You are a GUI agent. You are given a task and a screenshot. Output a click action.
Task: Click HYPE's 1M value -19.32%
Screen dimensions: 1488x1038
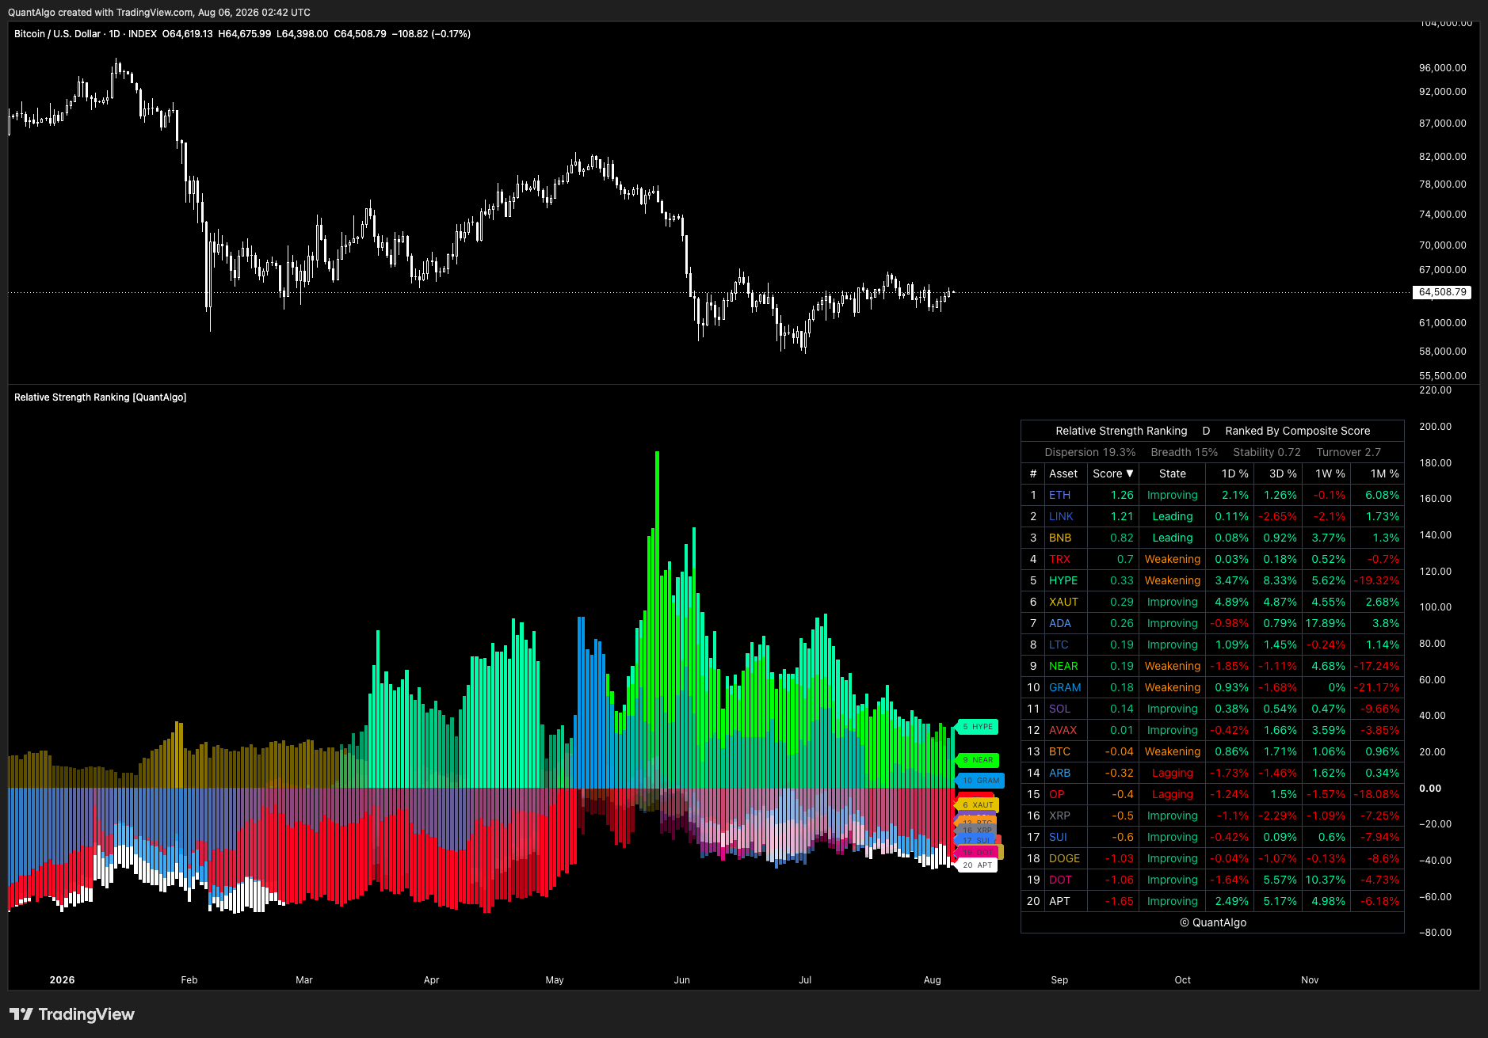pyautogui.click(x=1377, y=580)
